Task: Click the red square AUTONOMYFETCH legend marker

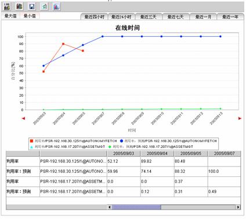Action: [32, 141]
